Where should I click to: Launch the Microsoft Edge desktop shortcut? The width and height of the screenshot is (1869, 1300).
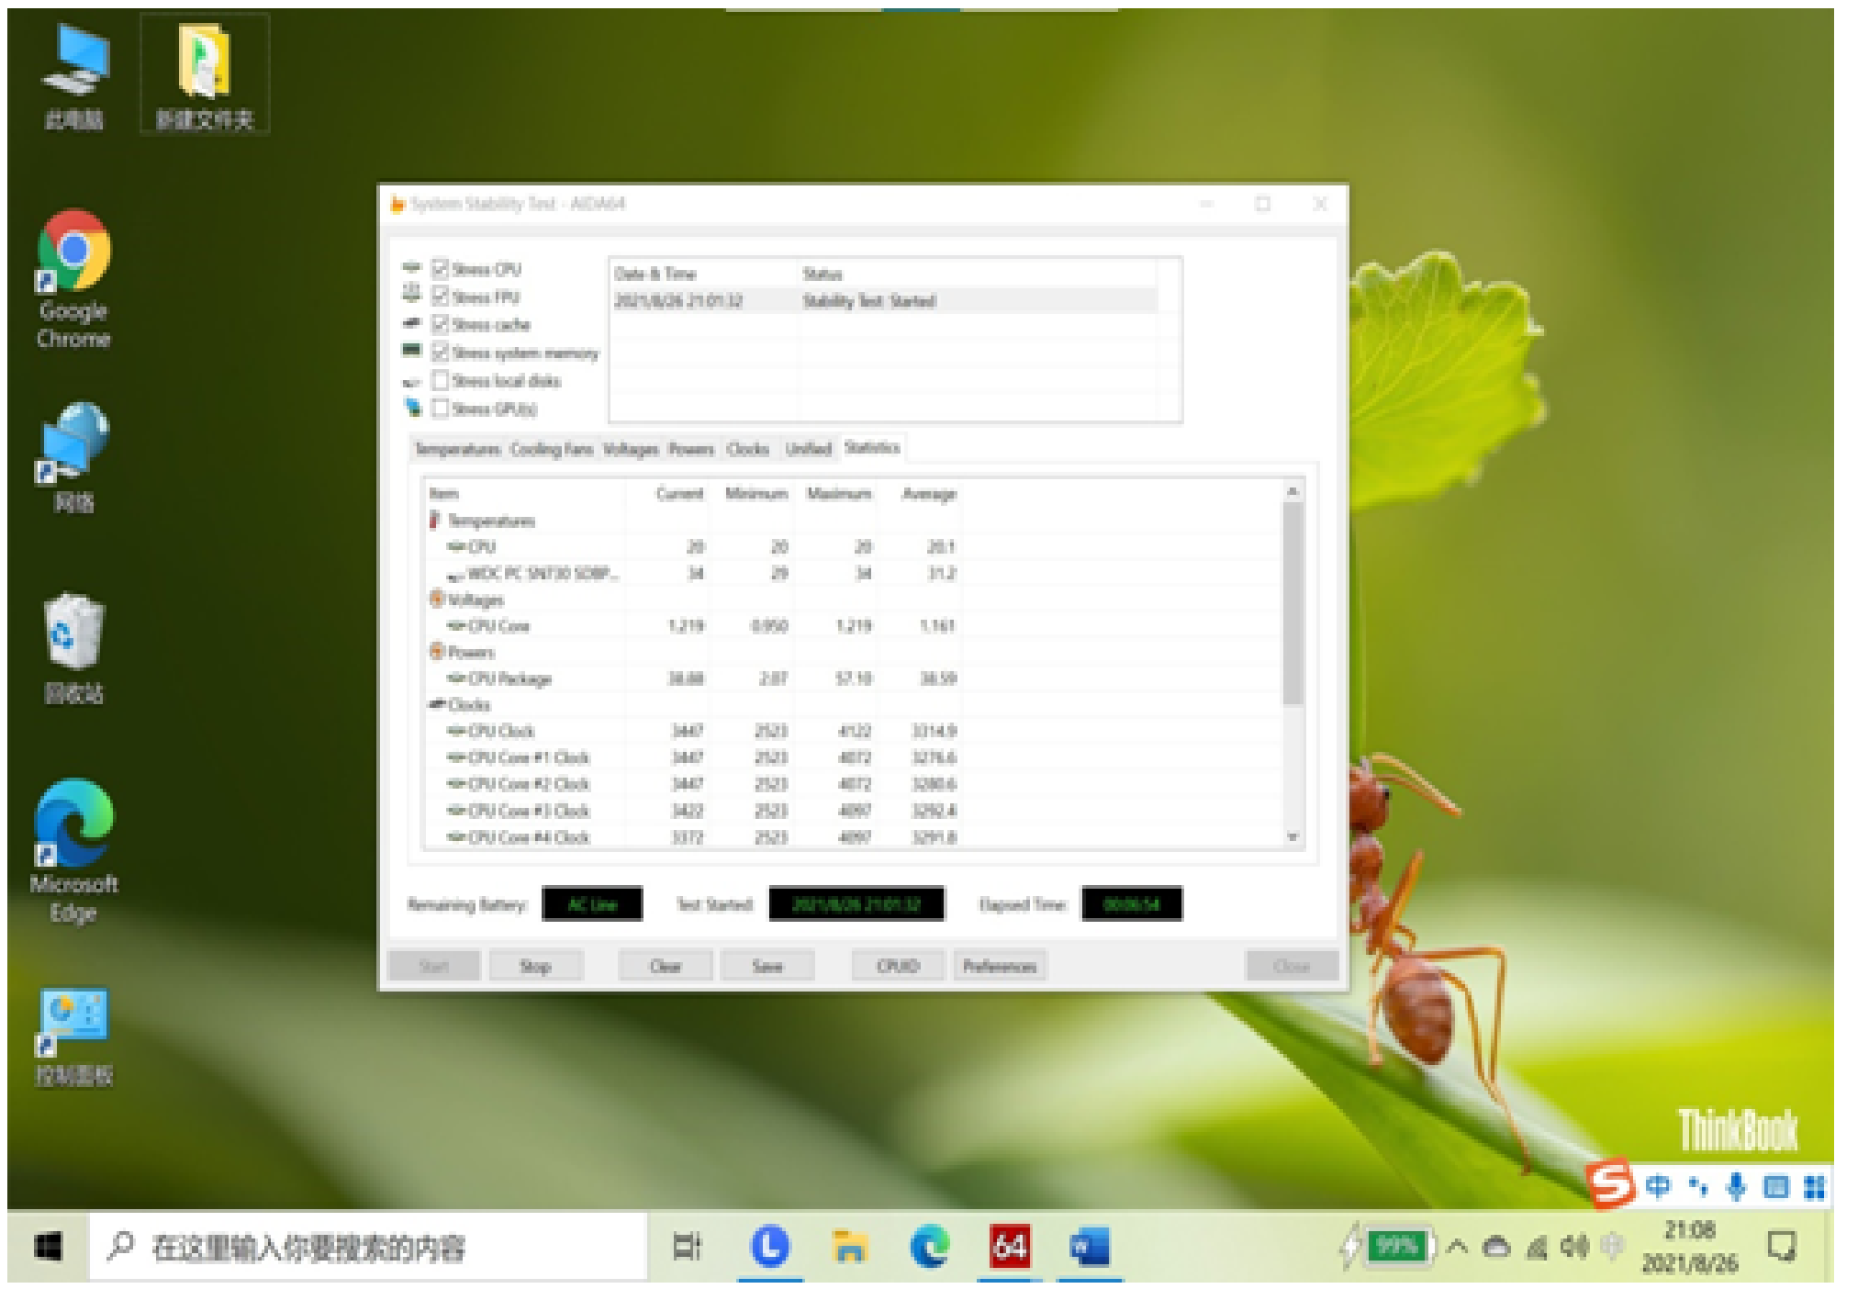[73, 852]
